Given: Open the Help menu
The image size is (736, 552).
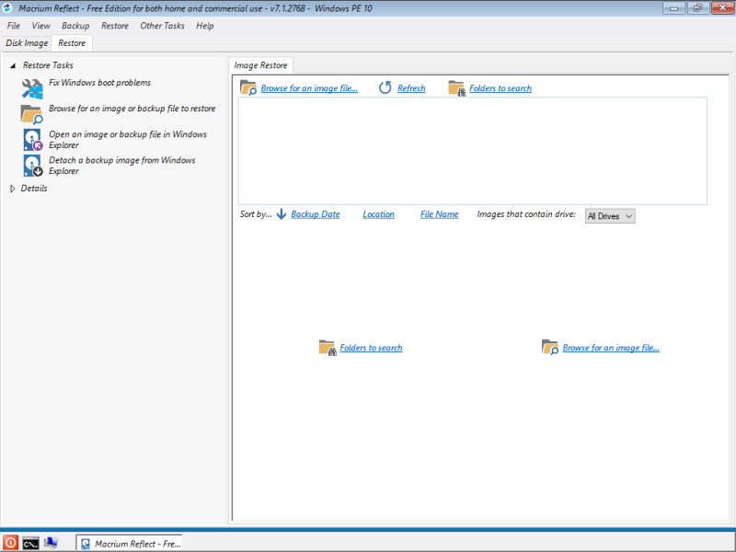Looking at the screenshot, I should click(x=204, y=26).
